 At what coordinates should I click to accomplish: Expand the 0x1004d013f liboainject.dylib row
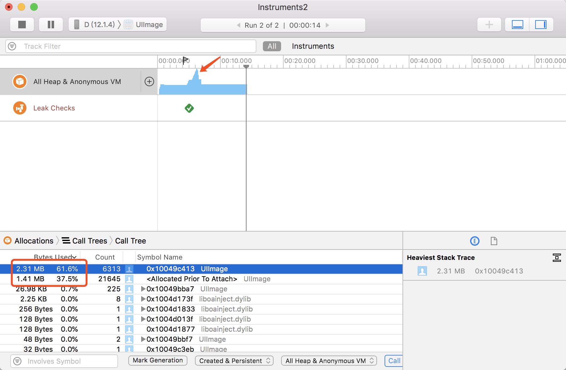click(143, 319)
